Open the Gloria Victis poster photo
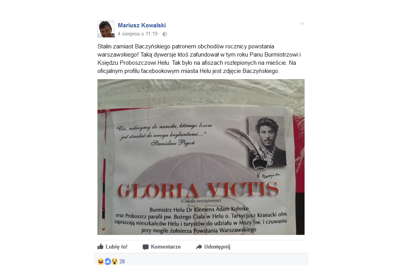The height and width of the screenshot is (277, 404). click(201, 157)
